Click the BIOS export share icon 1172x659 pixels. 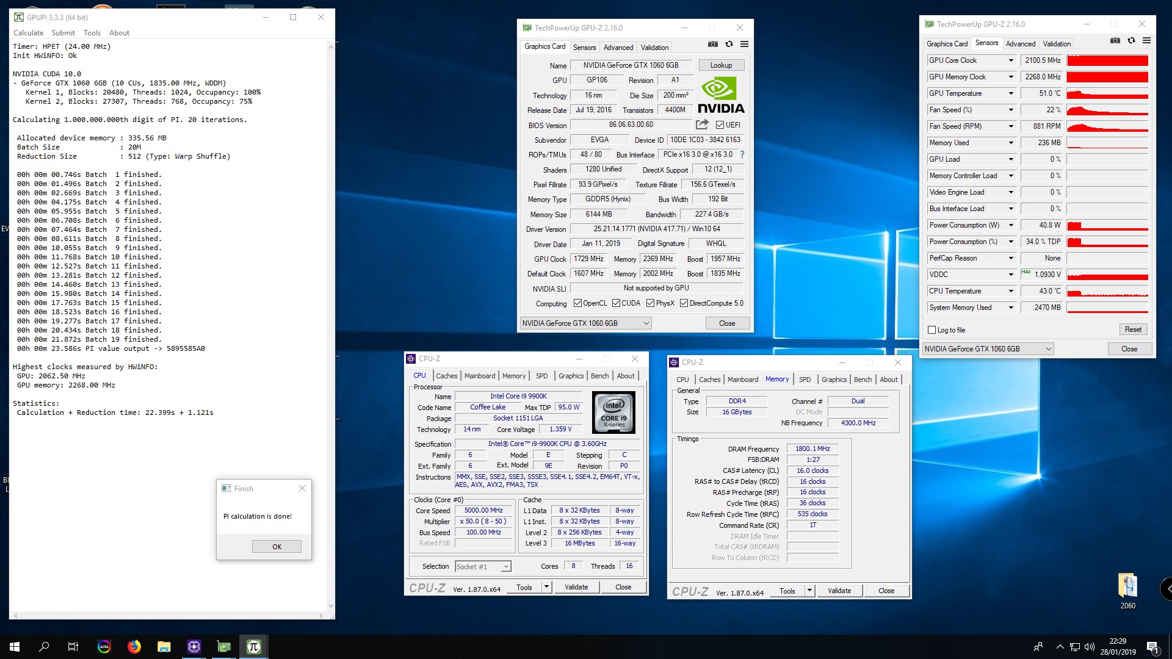click(702, 124)
